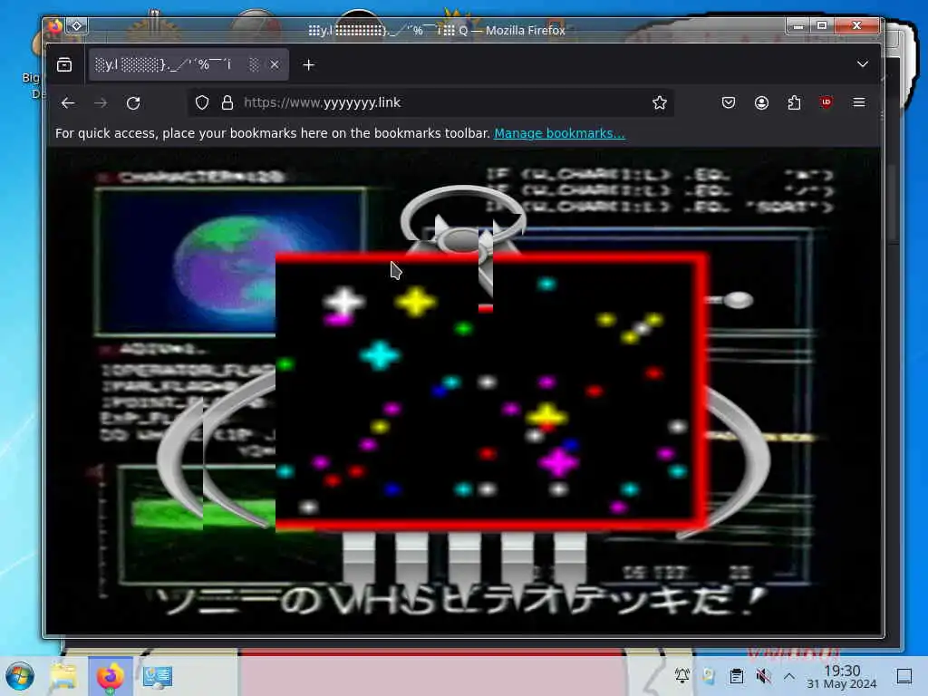Open the Firefox account icon
This screenshot has width=928, height=696.
click(x=761, y=103)
